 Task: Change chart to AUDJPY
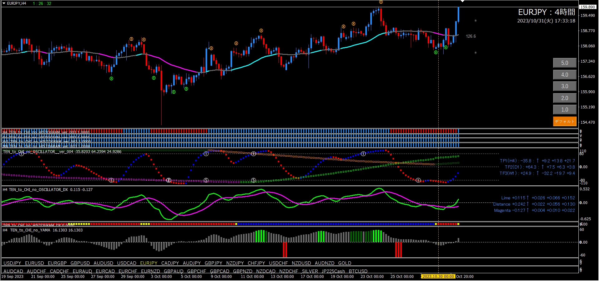(x=192, y=263)
